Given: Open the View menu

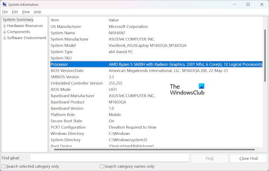Looking at the screenshot, I should point(26,12).
